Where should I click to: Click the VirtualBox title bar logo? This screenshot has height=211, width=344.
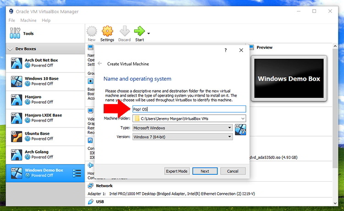tap(11, 11)
